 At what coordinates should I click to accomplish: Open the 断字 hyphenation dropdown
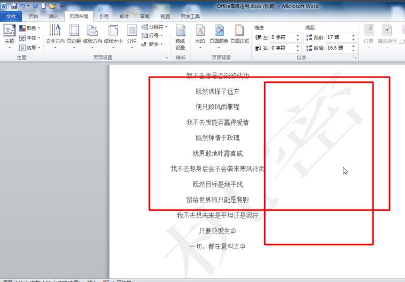[x=152, y=44]
